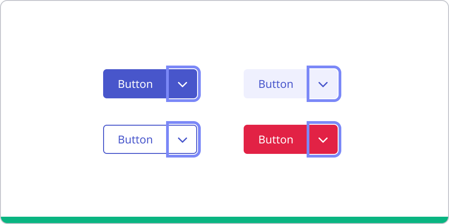This screenshot has width=449, height=224.
Task: Click the white chevron on blue button
Action: point(183,84)
